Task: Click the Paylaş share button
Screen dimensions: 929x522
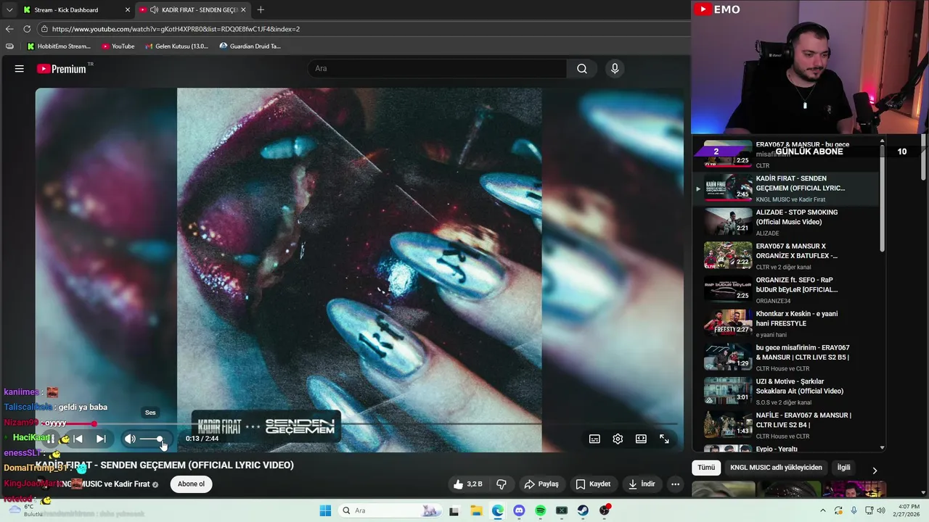Action: tap(541, 484)
